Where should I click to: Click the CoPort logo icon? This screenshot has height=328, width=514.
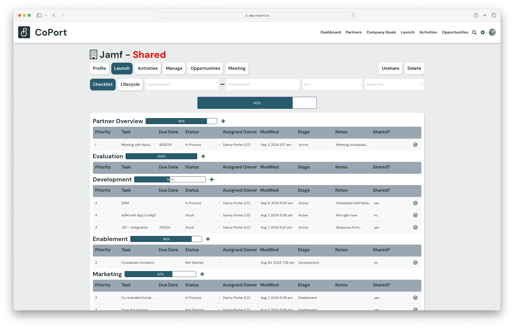pyautogui.click(x=24, y=32)
